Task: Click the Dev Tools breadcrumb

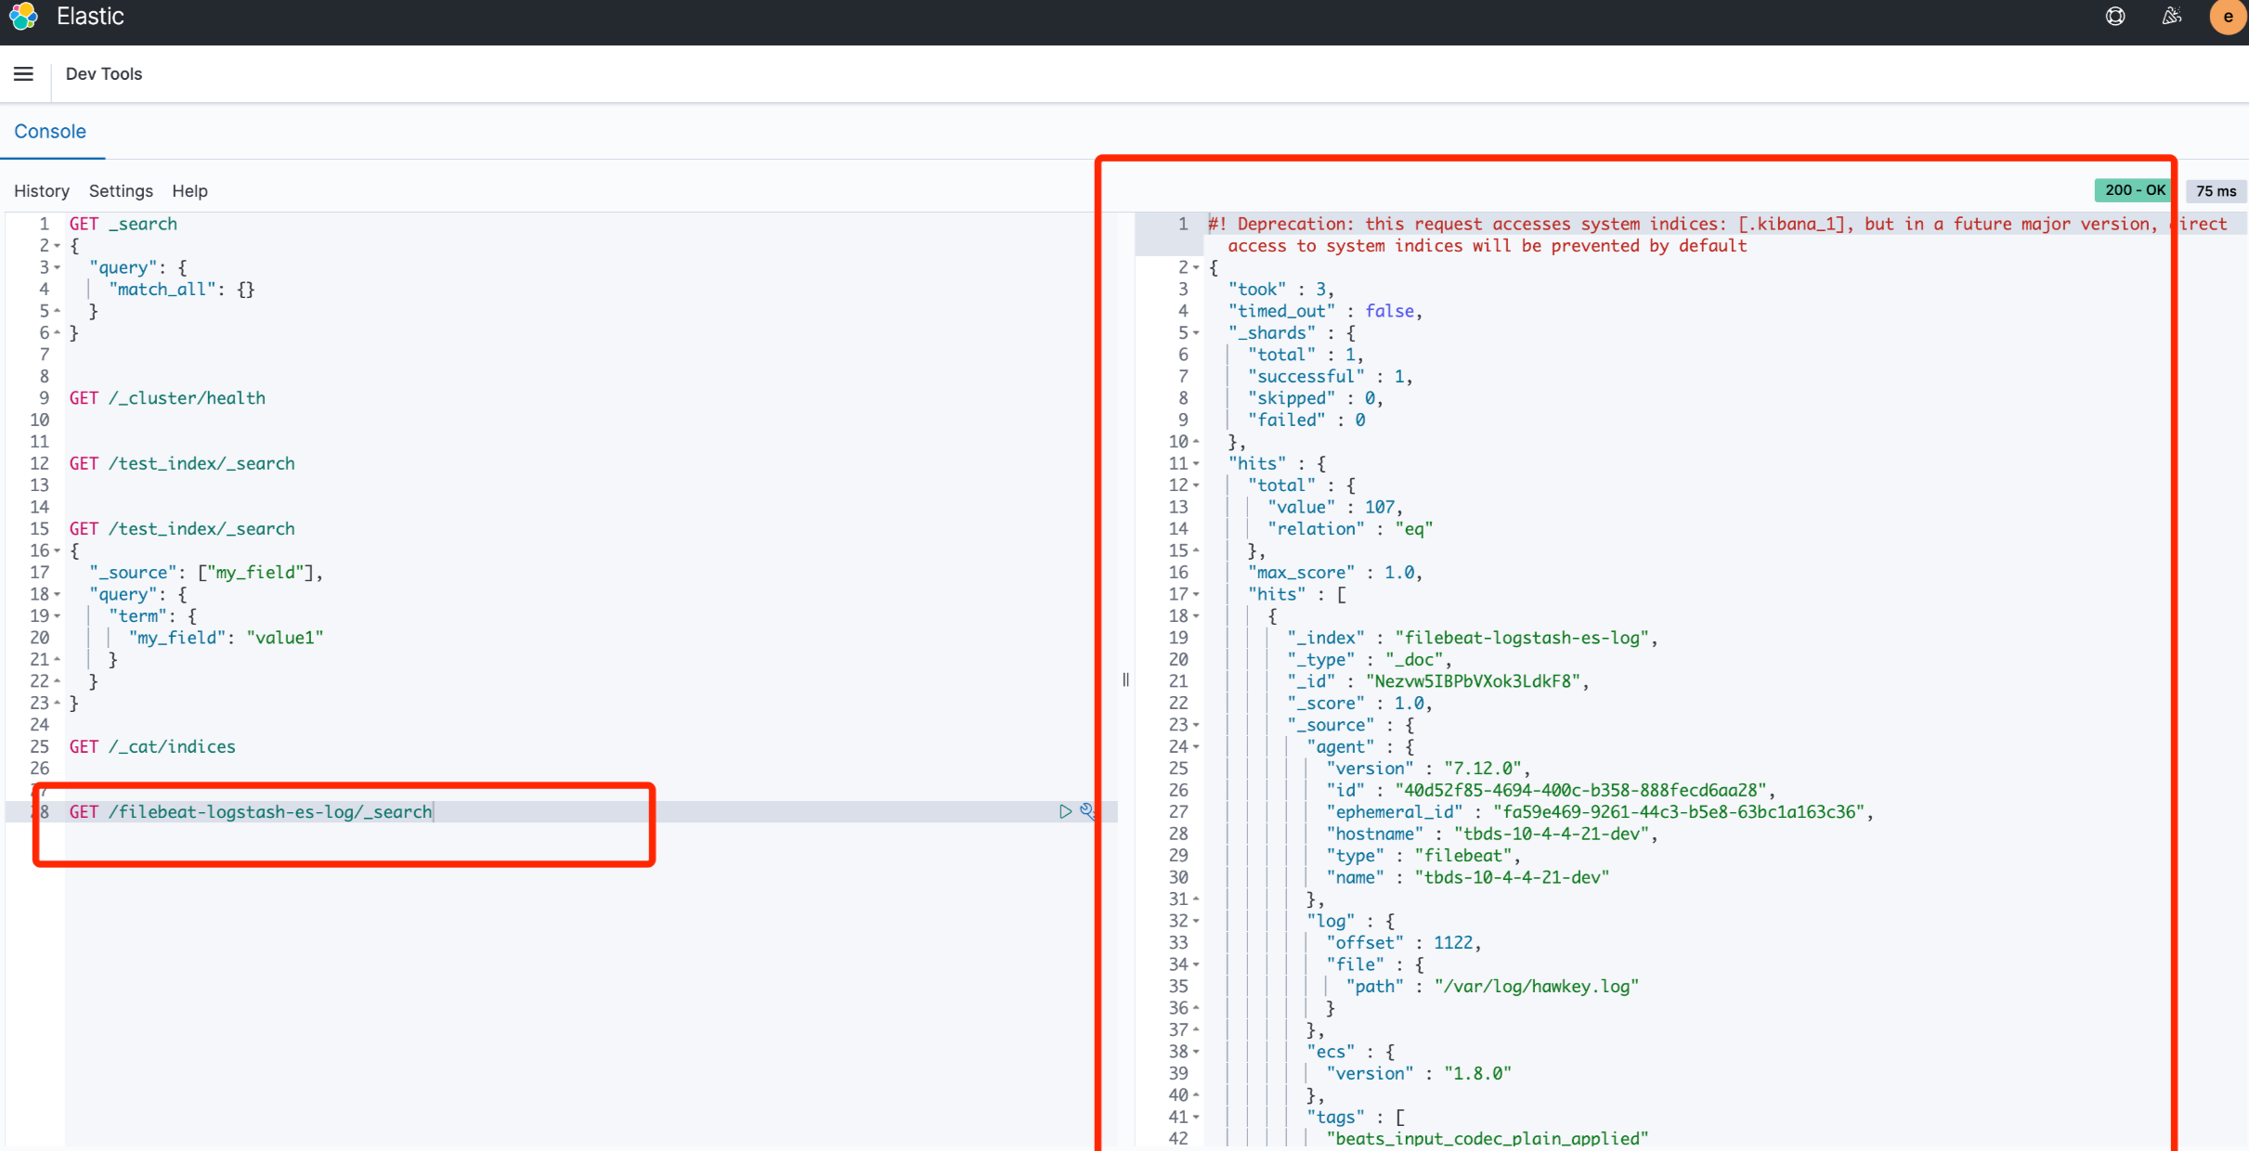Action: (104, 74)
